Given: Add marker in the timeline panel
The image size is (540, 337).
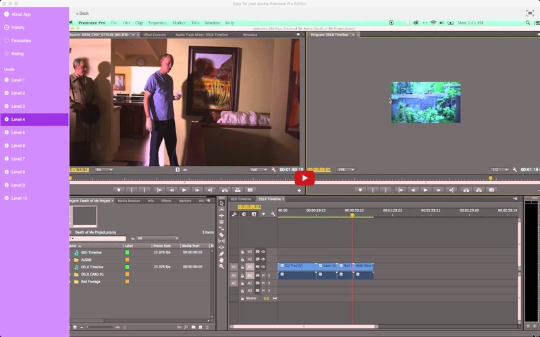Looking at the screenshot, I should [x=263, y=214].
